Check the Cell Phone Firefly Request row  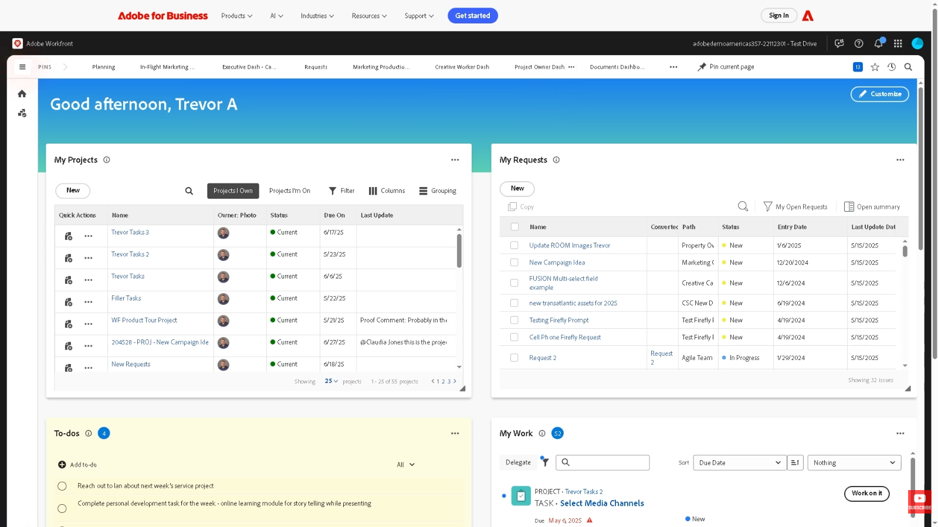pyautogui.click(x=514, y=337)
